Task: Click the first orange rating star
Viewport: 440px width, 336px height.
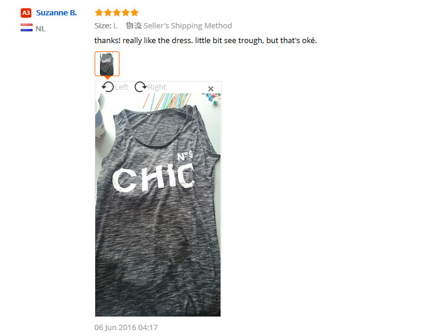Action: click(x=99, y=12)
